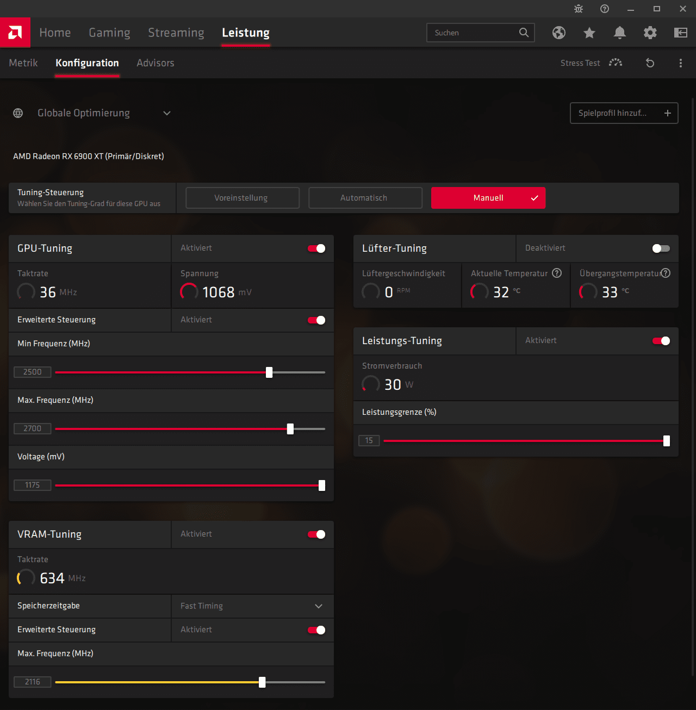The width and height of the screenshot is (696, 710).
Task: Click the AMD logo icon
Action: point(15,33)
